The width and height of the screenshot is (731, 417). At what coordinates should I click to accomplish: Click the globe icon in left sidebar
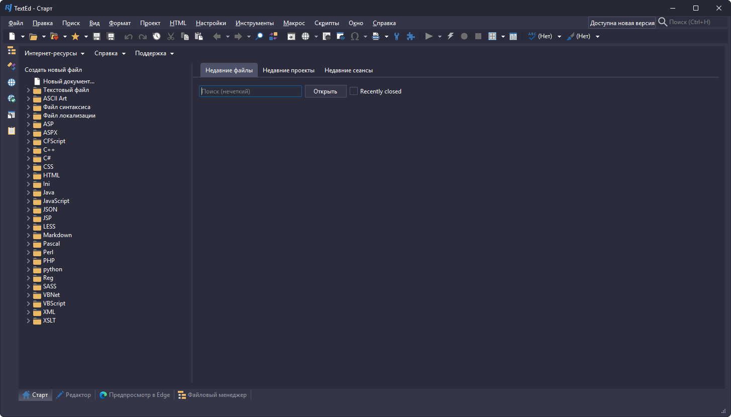click(11, 82)
